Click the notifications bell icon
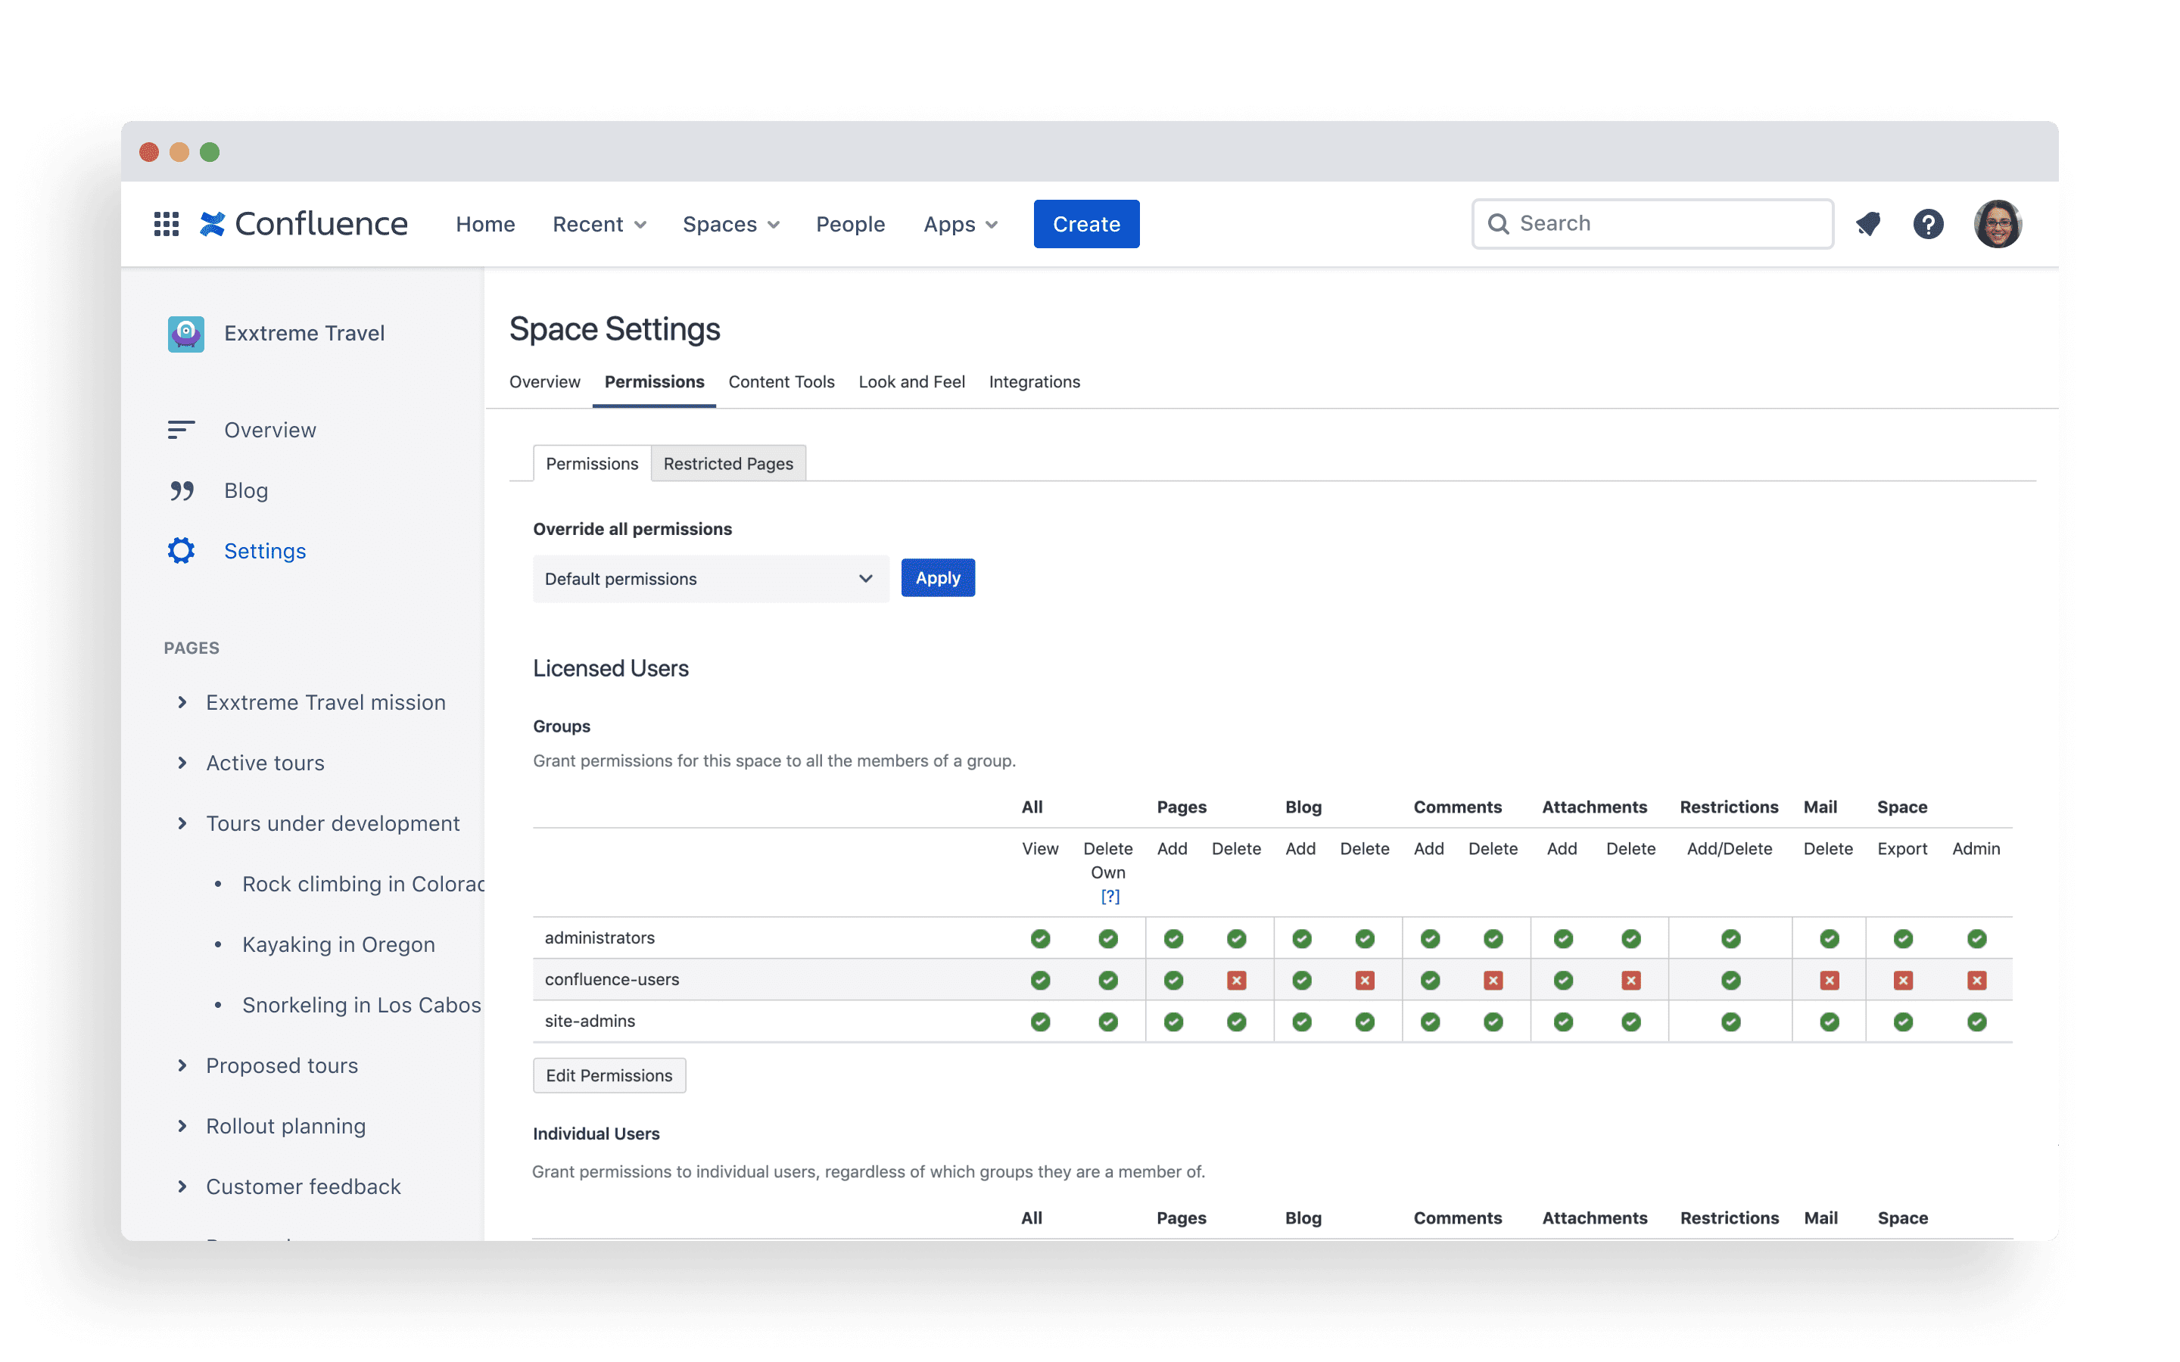Screen dimensions: 2180x1362 point(1871,222)
